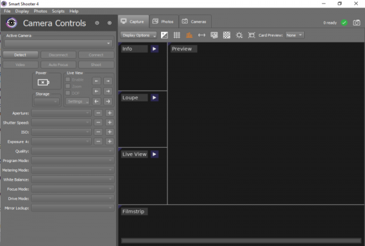This screenshot has height=246, width=365.
Task: Open the File menu
Action: [x=7, y=11]
